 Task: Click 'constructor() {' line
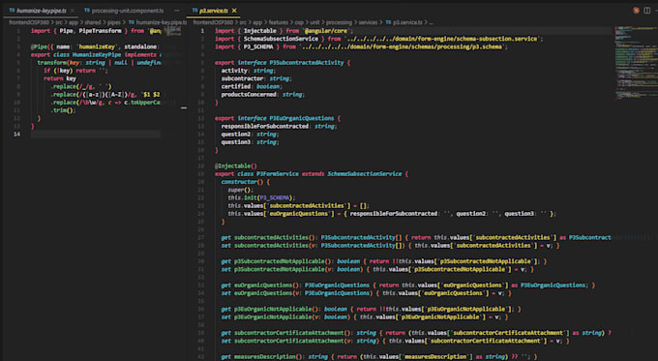point(246,182)
